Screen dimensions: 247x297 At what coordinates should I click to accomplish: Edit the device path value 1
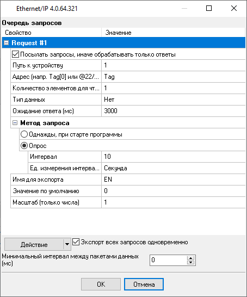pos(174,65)
